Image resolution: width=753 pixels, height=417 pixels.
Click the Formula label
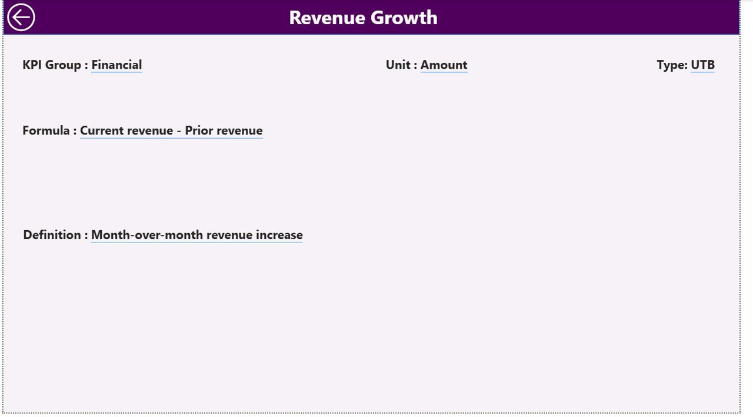(x=48, y=130)
